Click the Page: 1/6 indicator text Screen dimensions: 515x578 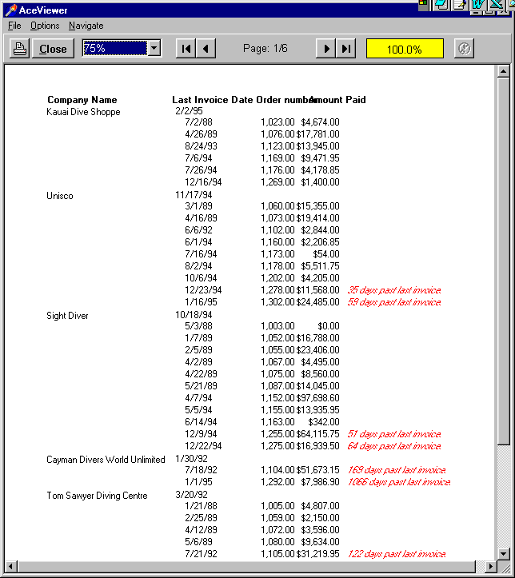[265, 48]
